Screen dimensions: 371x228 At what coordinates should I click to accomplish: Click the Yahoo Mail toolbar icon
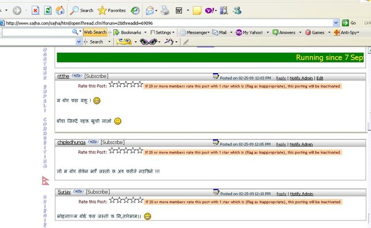coord(220,32)
